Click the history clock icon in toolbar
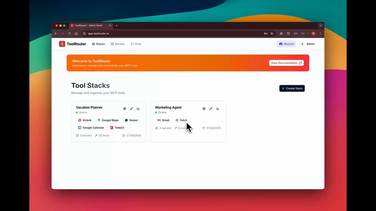This screenshot has height=211, width=376. [289, 33]
